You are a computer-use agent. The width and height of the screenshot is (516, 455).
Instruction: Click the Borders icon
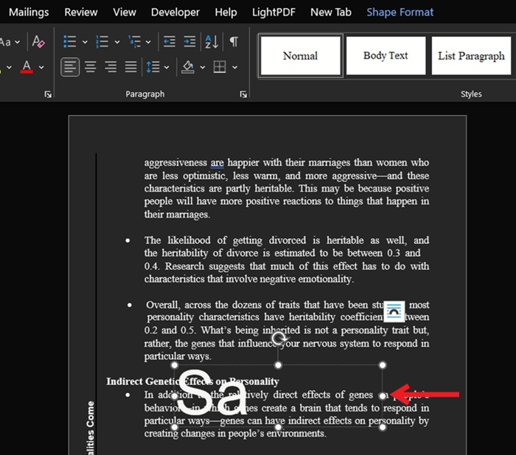click(220, 67)
